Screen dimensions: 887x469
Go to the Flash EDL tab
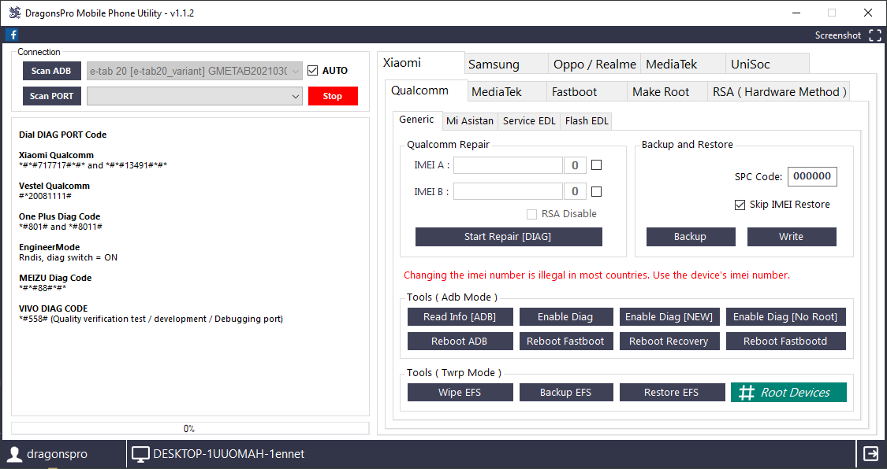coord(587,120)
